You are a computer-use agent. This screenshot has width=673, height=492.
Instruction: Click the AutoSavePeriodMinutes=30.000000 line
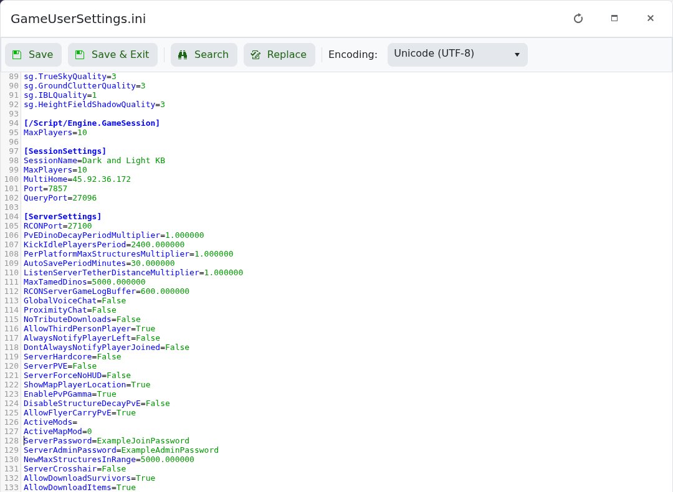tap(99, 263)
